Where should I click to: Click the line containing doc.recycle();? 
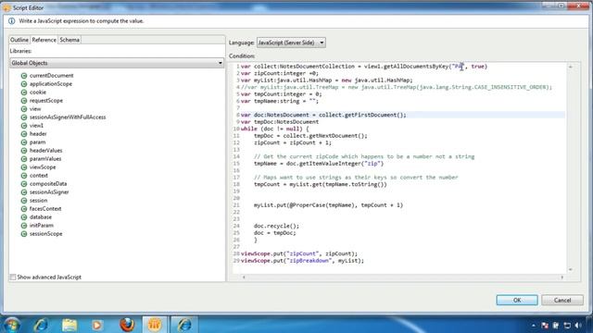point(276,226)
